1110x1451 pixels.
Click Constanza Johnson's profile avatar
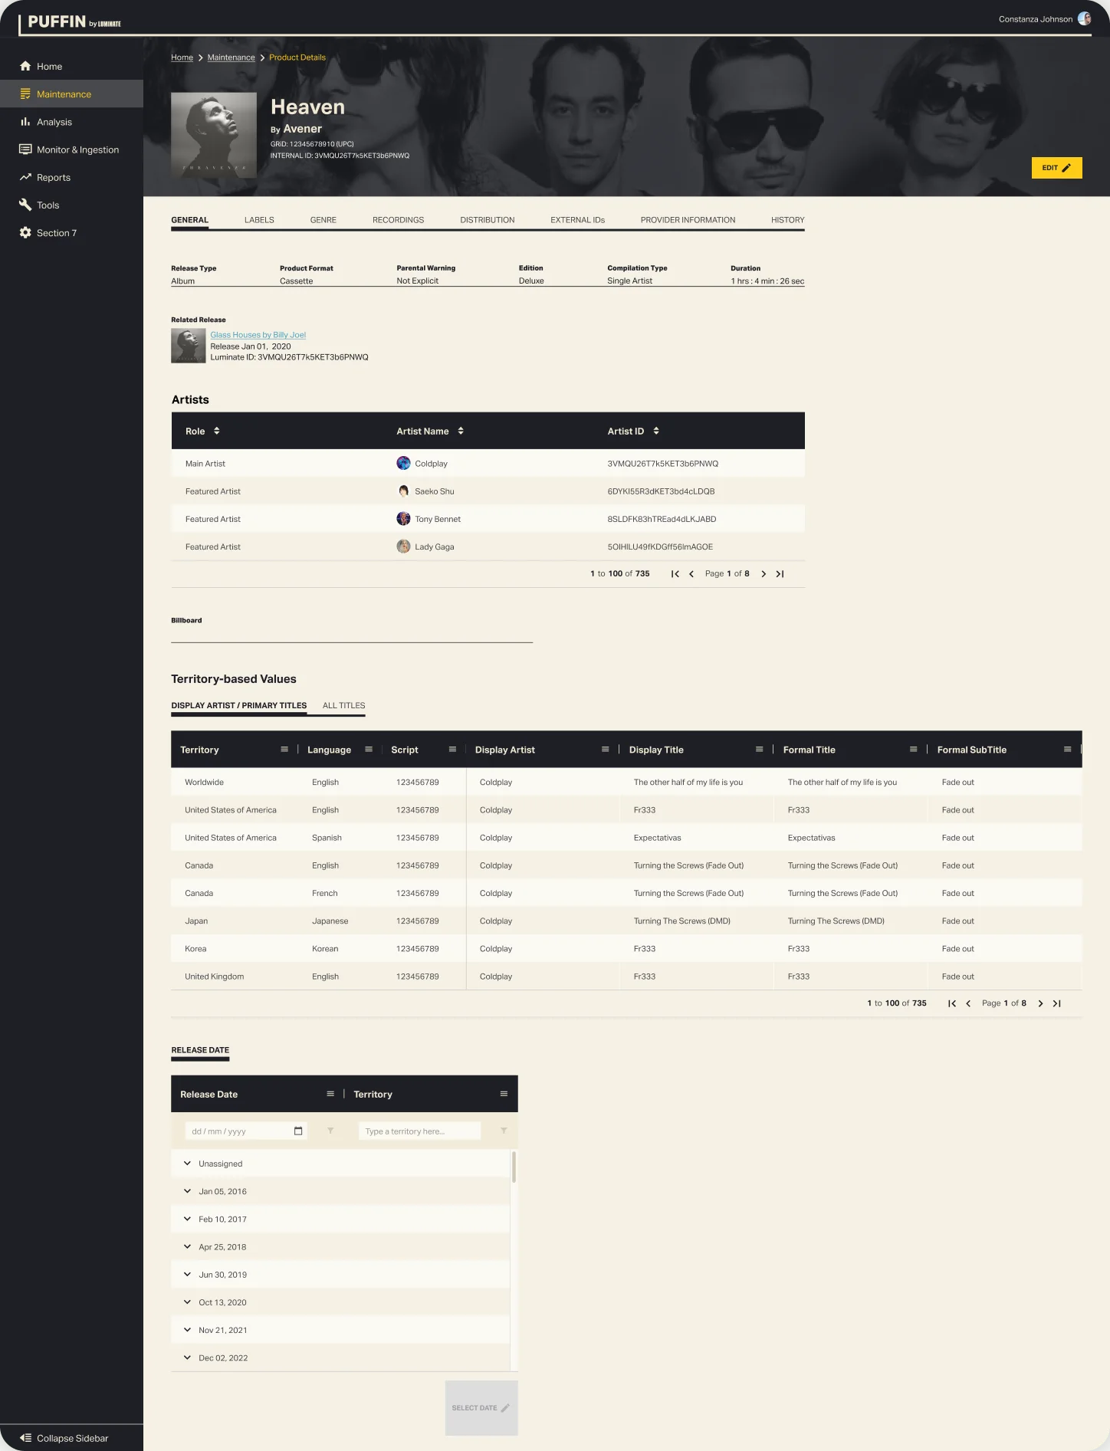click(1085, 19)
